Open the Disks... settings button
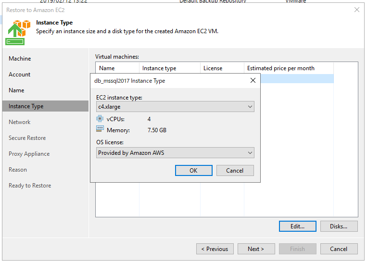 click(x=339, y=226)
